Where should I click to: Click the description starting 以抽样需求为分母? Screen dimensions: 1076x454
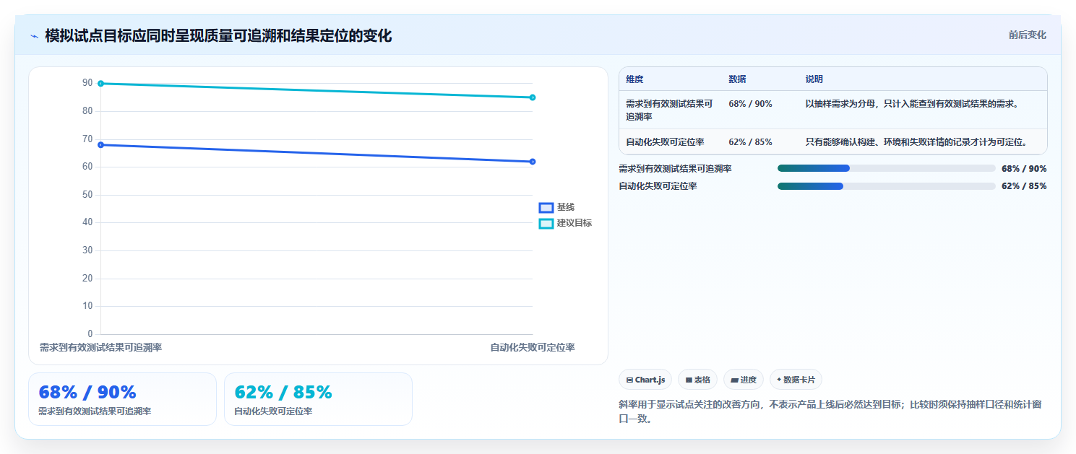pos(912,104)
